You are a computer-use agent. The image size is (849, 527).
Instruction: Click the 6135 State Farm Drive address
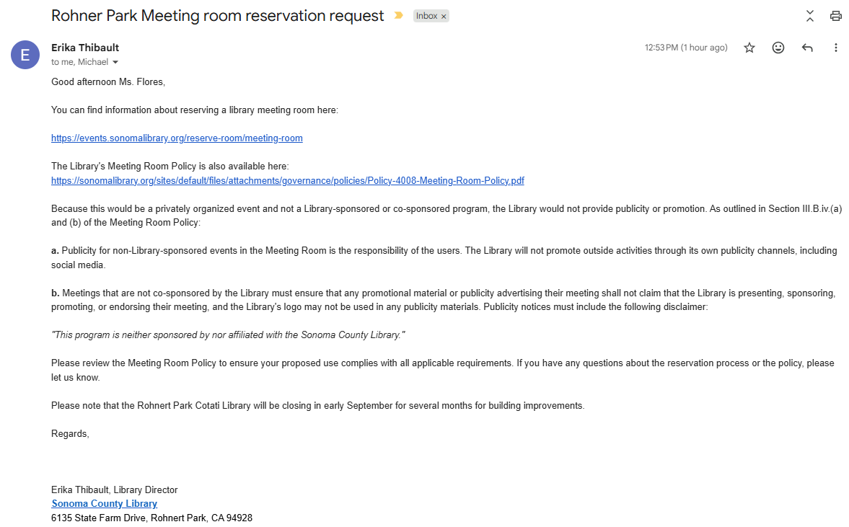pyautogui.click(x=151, y=518)
